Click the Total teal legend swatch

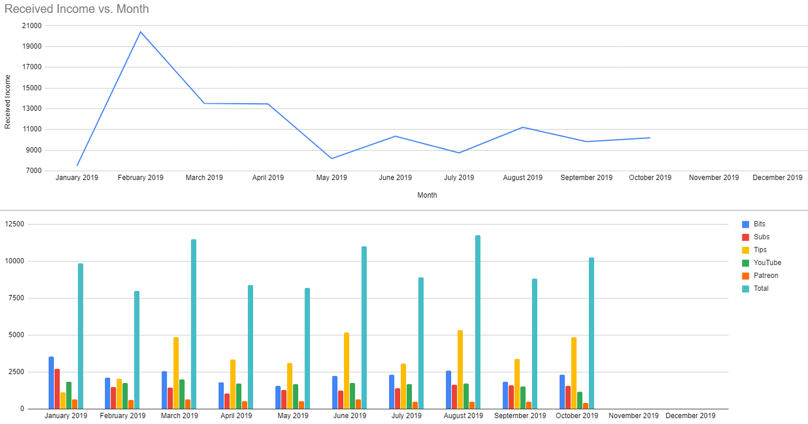[x=746, y=289]
